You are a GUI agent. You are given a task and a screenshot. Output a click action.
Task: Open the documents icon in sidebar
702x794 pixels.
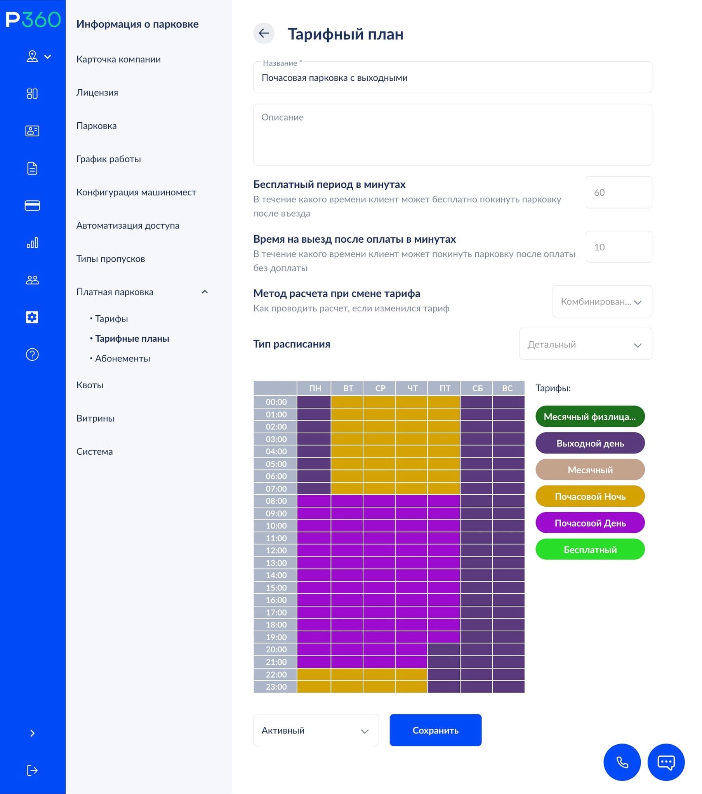point(32,168)
